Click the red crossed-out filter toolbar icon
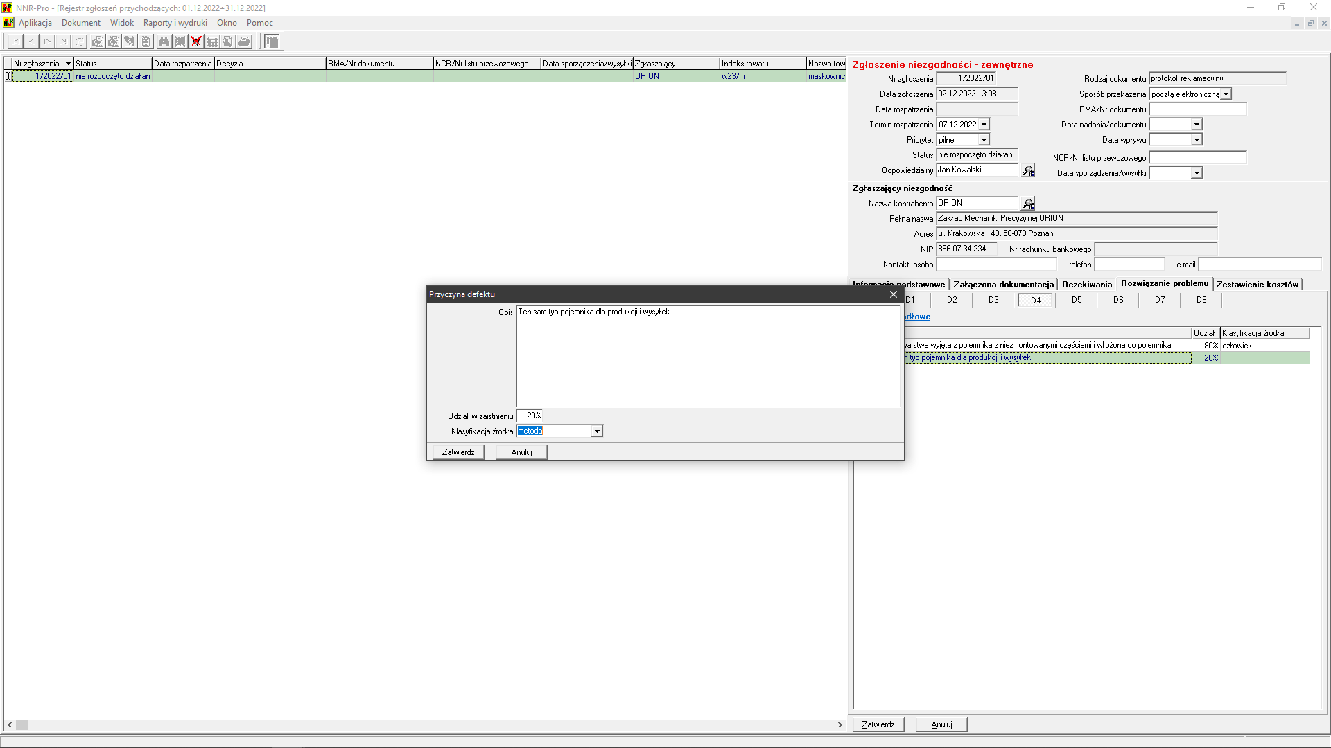Viewport: 1331px width, 748px height. click(x=196, y=42)
